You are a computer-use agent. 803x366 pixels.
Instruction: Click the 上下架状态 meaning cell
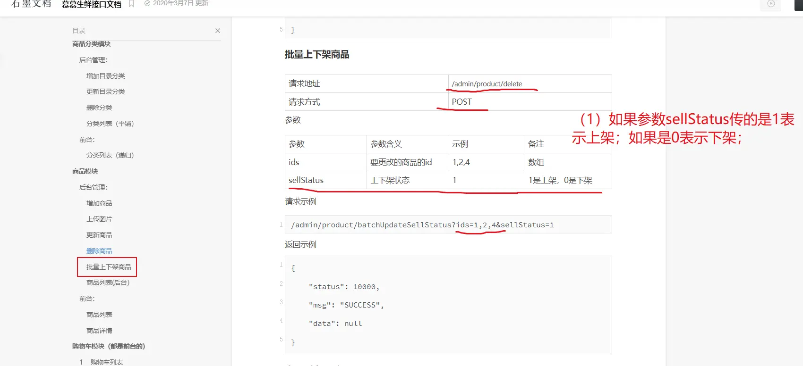[408, 180]
